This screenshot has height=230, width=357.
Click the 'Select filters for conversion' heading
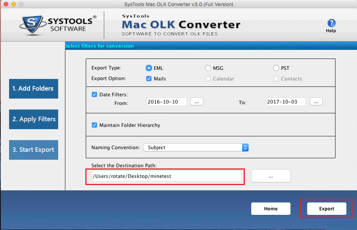99,46
